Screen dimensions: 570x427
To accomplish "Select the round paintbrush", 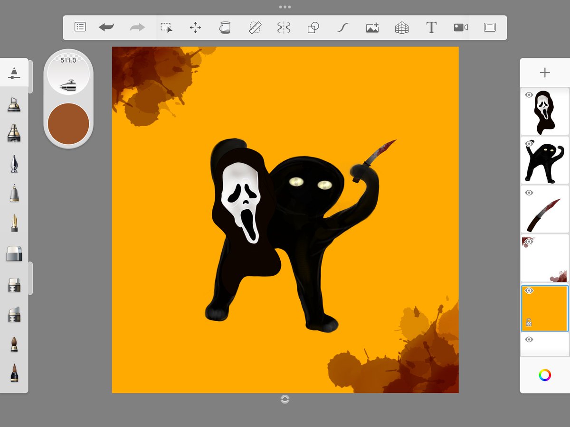I will [x=14, y=344].
